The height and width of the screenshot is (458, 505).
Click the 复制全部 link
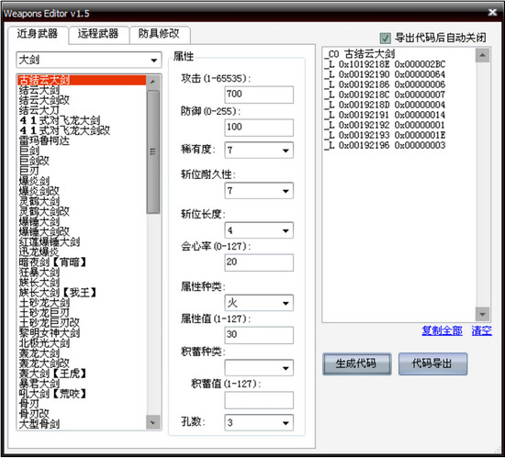tap(442, 330)
